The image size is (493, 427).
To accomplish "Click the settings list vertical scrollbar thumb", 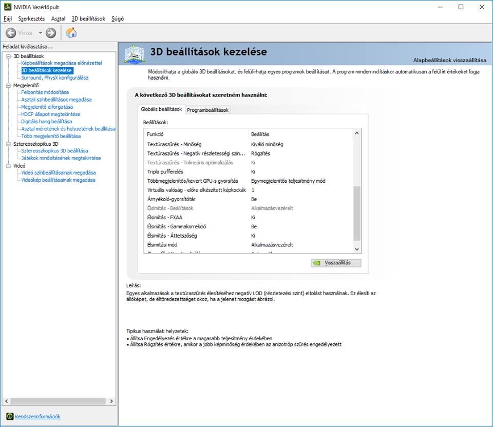I will coord(357,213).
